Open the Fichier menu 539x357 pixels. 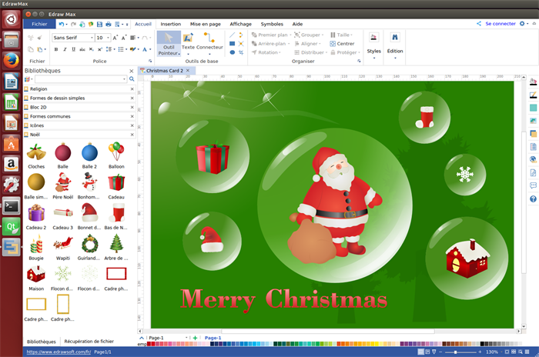pyautogui.click(x=39, y=24)
